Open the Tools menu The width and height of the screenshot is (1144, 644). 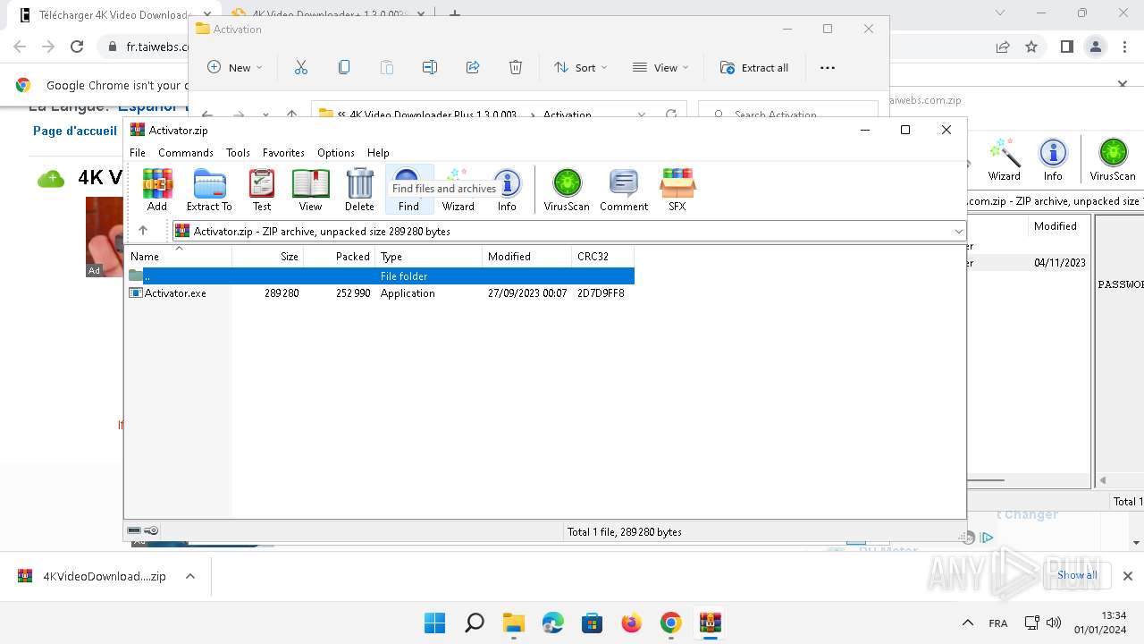(238, 153)
